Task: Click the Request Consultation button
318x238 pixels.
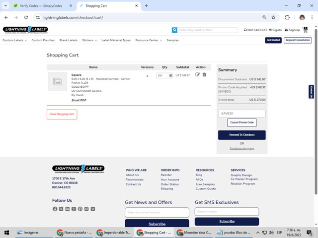Action: (298, 40)
